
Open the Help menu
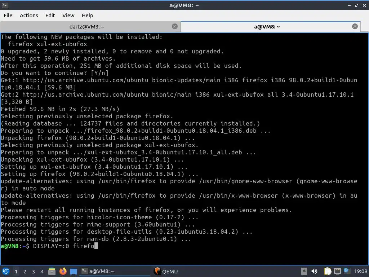[x=87, y=15]
